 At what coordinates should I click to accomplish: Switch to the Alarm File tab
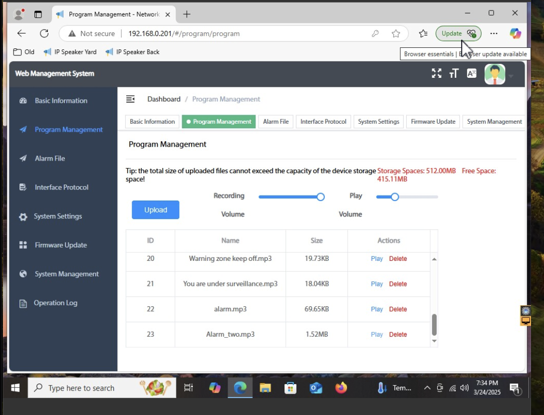pos(276,122)
